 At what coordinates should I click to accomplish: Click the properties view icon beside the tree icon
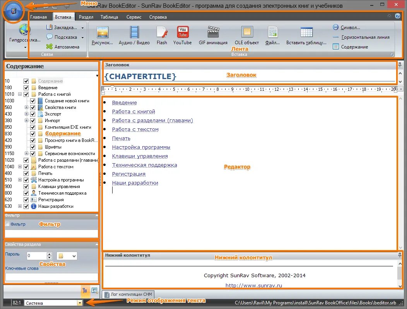[94, 290]
